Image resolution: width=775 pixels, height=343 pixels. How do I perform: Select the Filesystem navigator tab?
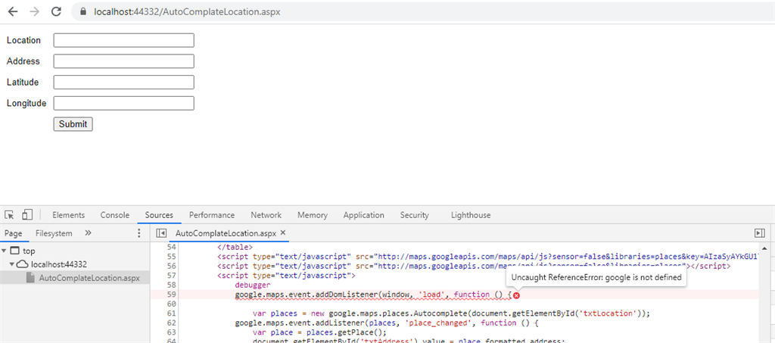pos(54,232)
